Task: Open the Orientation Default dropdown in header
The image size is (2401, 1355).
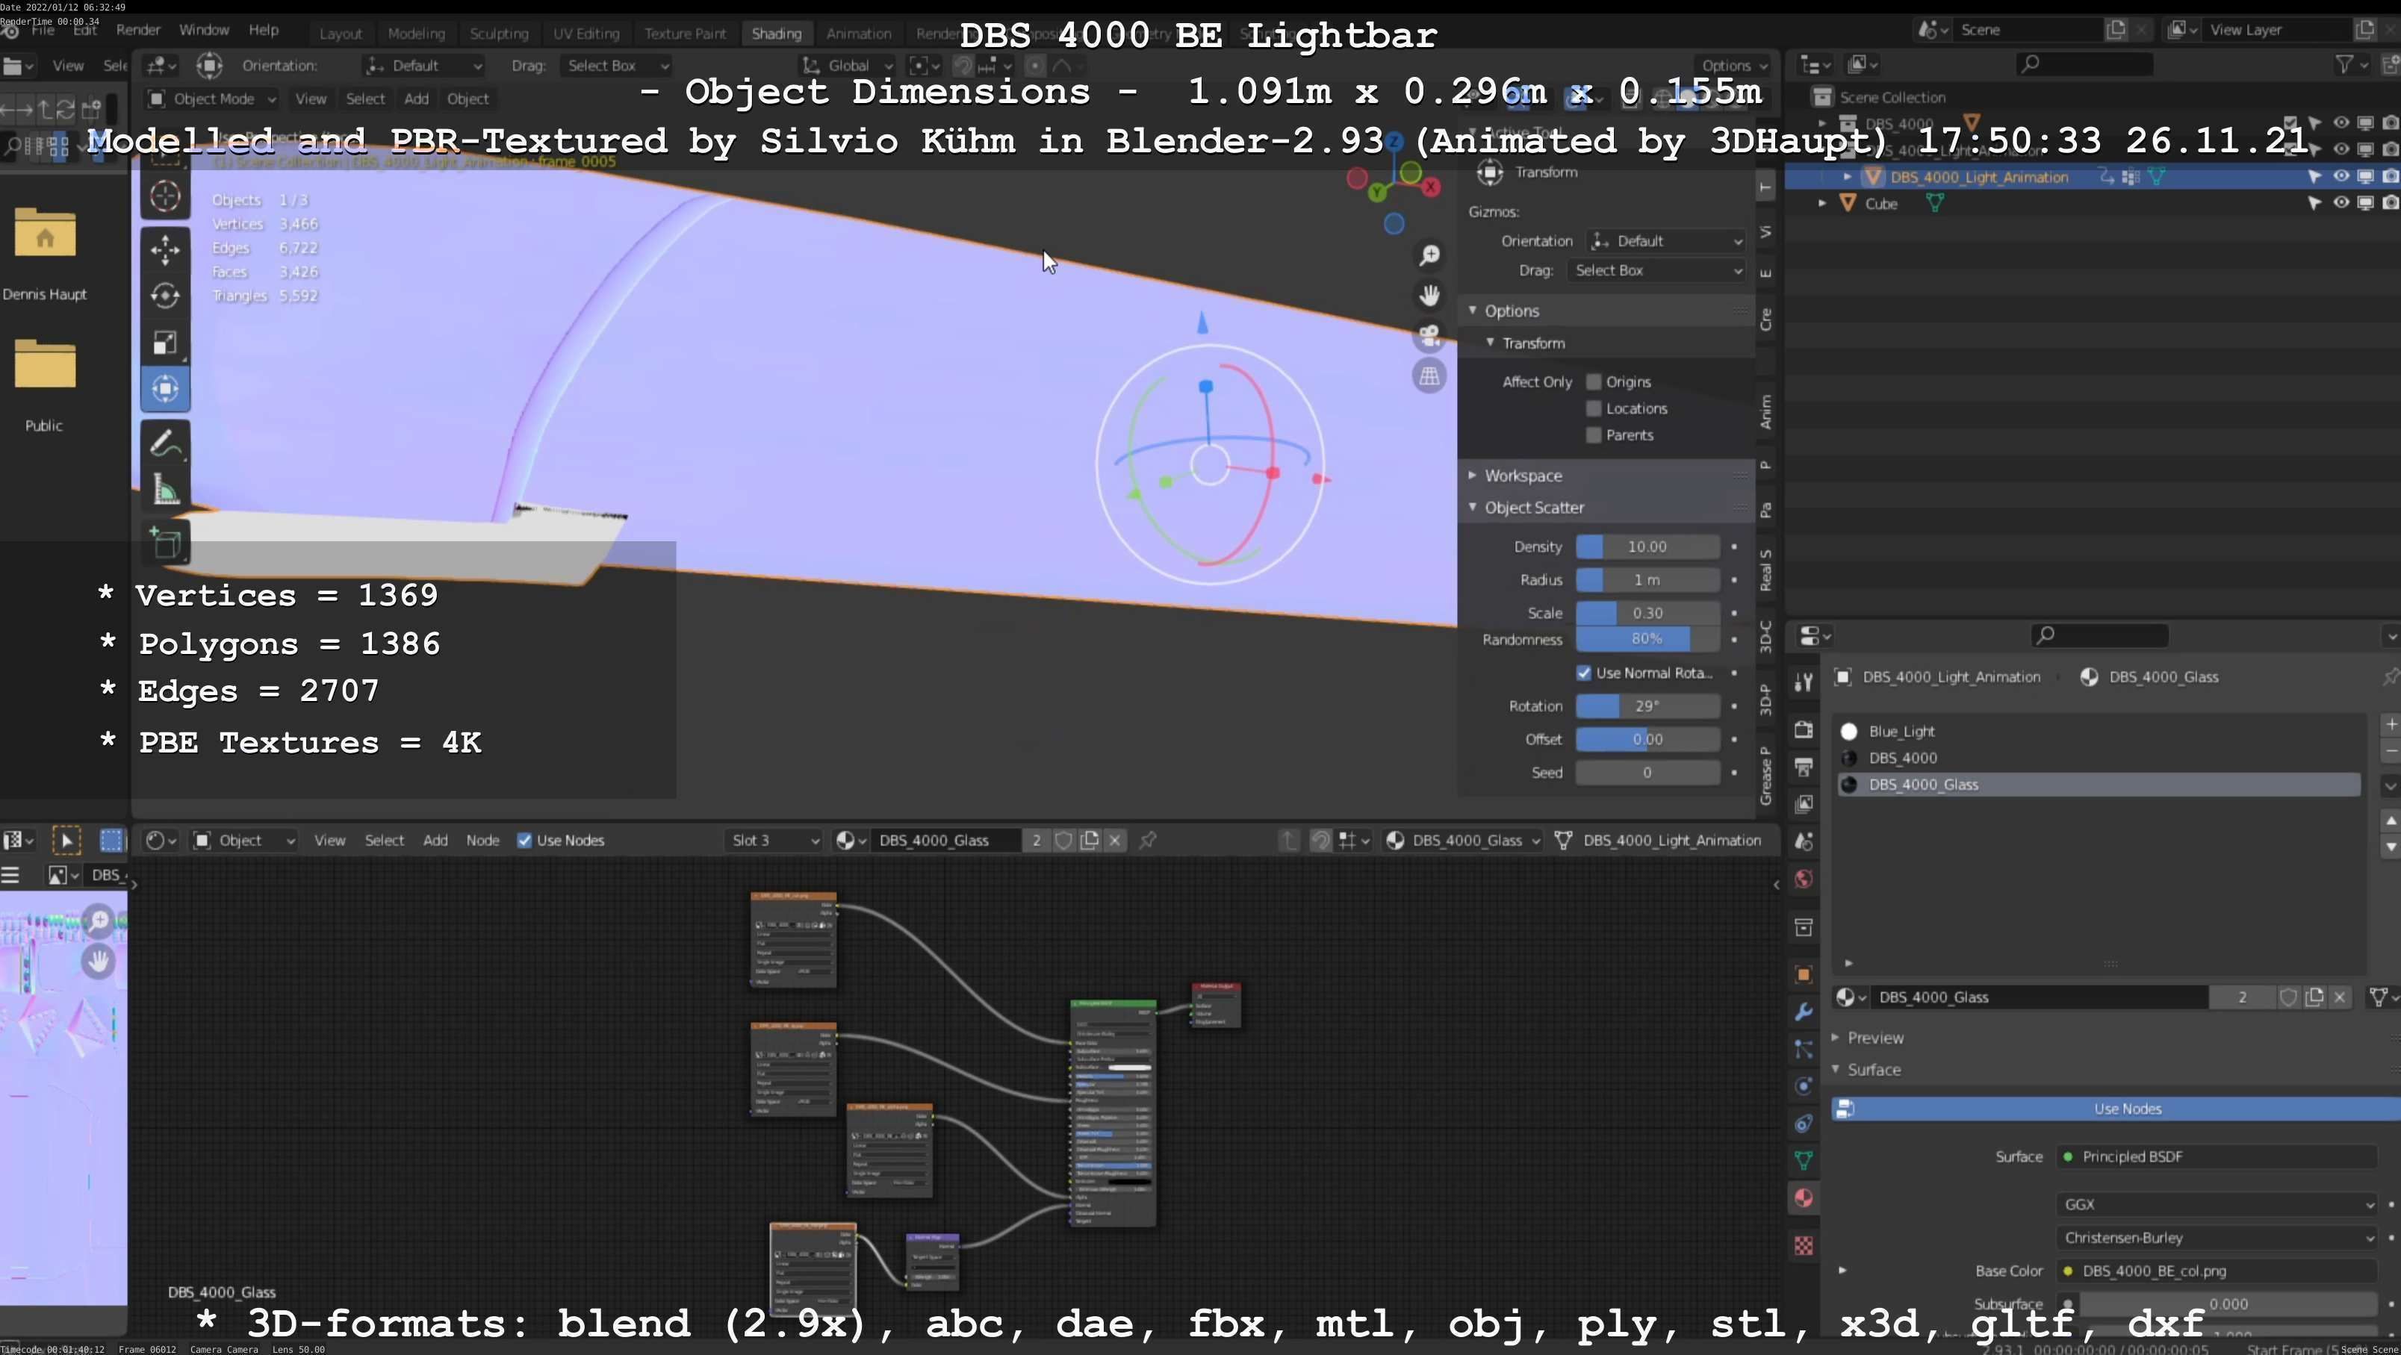Action: point(424,65)
